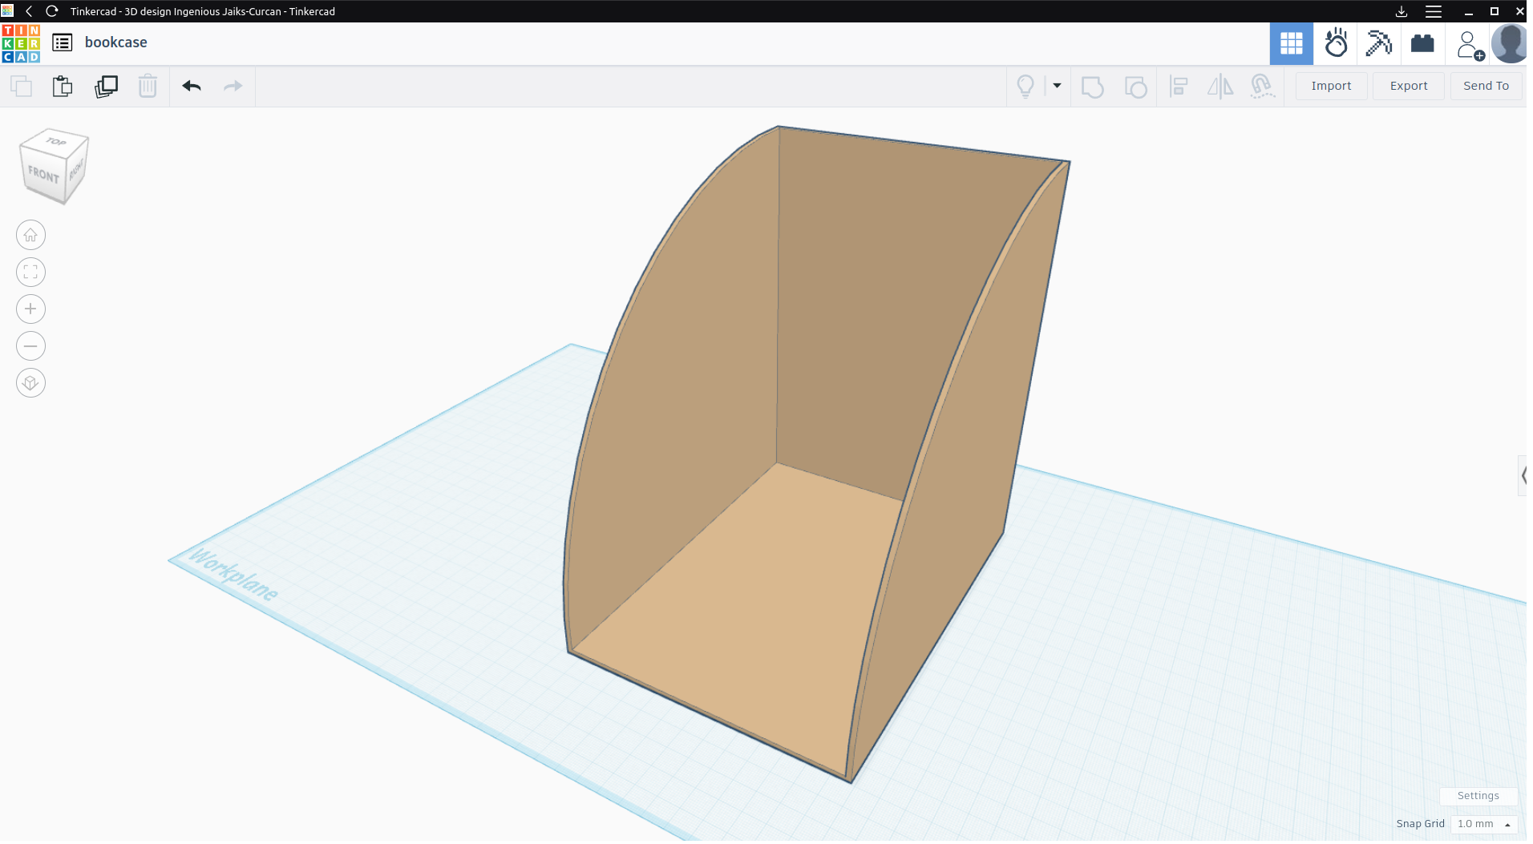
Task: Open the visibility dropdown arrow beside the lightbulb
Action: (1057, 86)
